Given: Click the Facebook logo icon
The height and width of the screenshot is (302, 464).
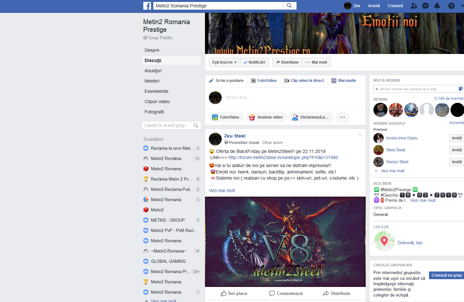Looking at the screenshot, I should point(147,6).
